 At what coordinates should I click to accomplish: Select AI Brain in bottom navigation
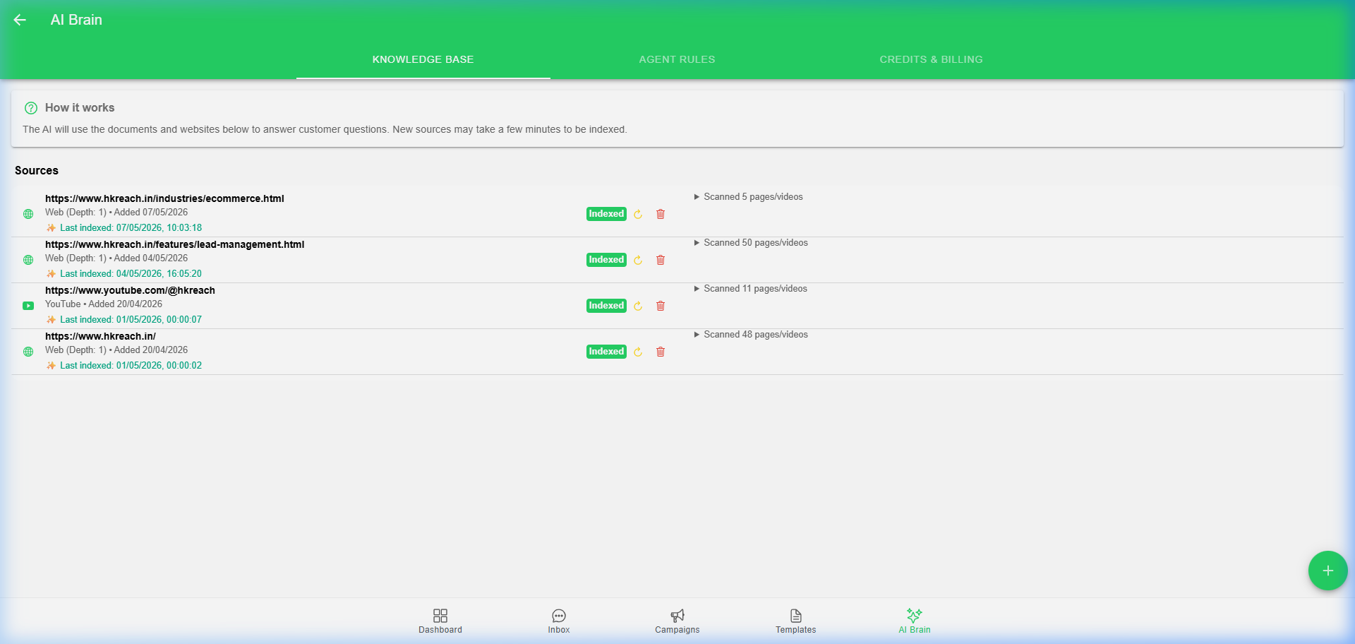(x=915, y=621)
